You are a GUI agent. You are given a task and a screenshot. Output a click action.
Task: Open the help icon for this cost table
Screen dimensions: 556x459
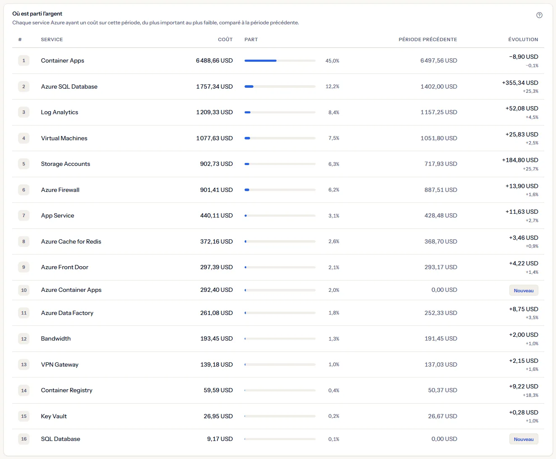coord(539,15)
